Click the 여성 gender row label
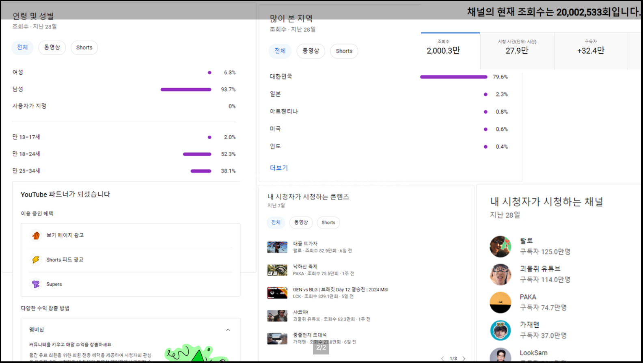The image size is (643, 363). [18, 72]
